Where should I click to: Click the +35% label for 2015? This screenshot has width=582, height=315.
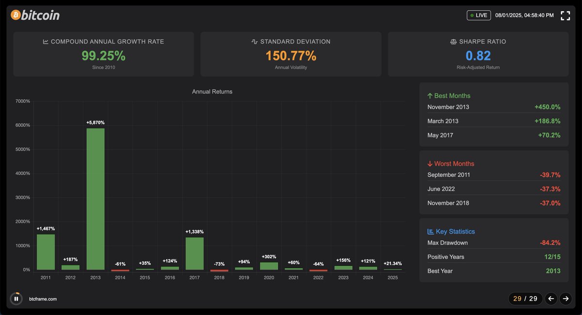pos(145,263)
